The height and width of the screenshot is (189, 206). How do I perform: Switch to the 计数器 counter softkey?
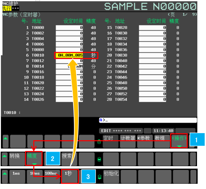(x=128, y=141)
